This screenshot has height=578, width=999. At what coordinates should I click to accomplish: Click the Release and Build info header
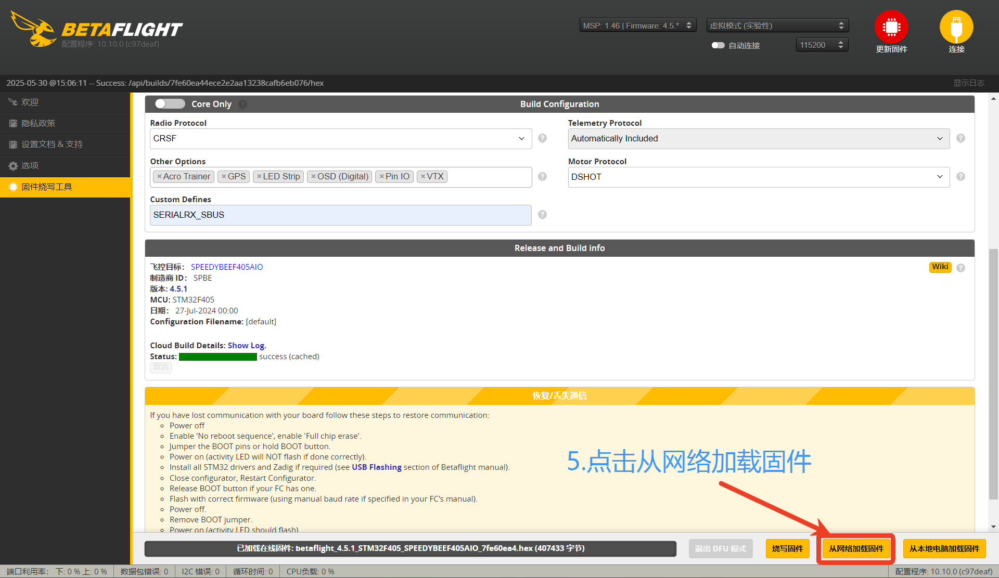click(559, 248)
